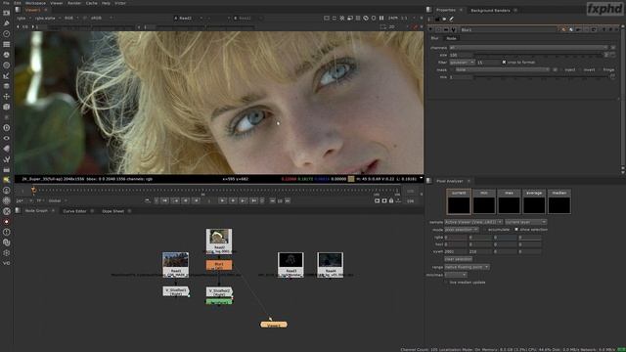Toggle the mask fringe checkbox
Image resolution: width=626 pixels, height=352 pixels.
600,69
